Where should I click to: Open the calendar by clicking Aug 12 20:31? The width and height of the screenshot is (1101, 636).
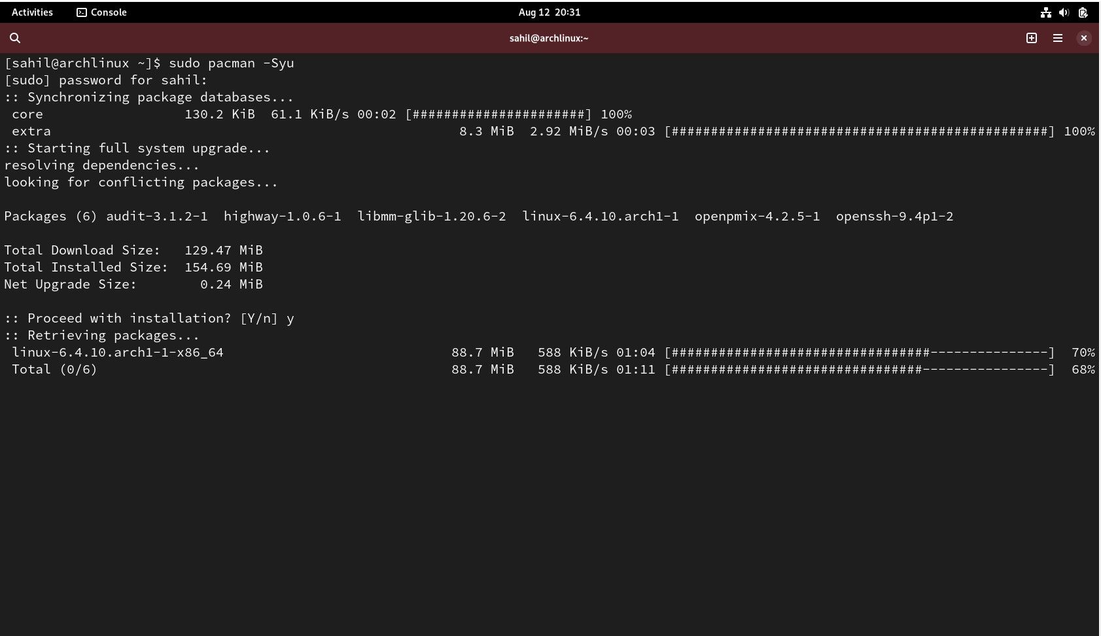(550, 12)
